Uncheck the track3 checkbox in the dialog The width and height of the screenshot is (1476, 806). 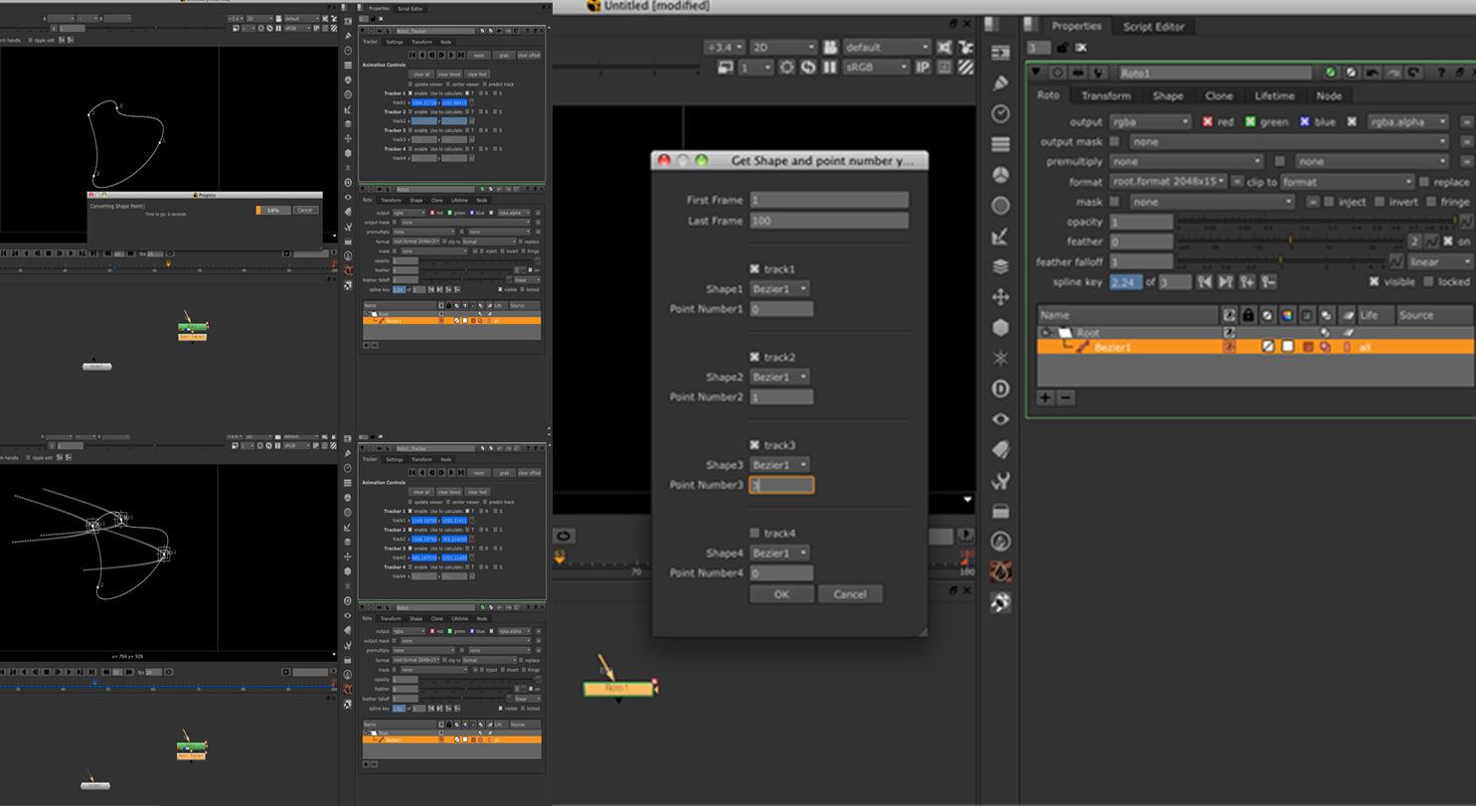tap(754, 445)
